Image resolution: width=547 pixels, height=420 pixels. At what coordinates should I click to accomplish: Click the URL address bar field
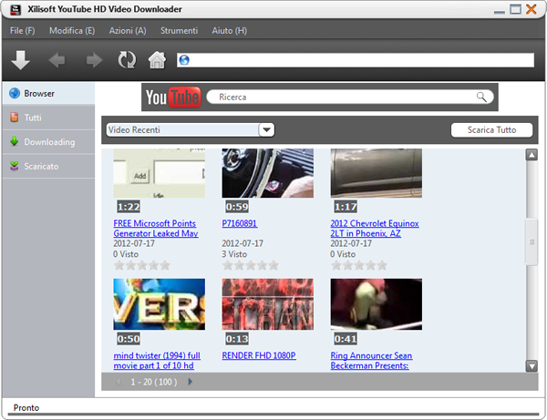coord(356,60)
